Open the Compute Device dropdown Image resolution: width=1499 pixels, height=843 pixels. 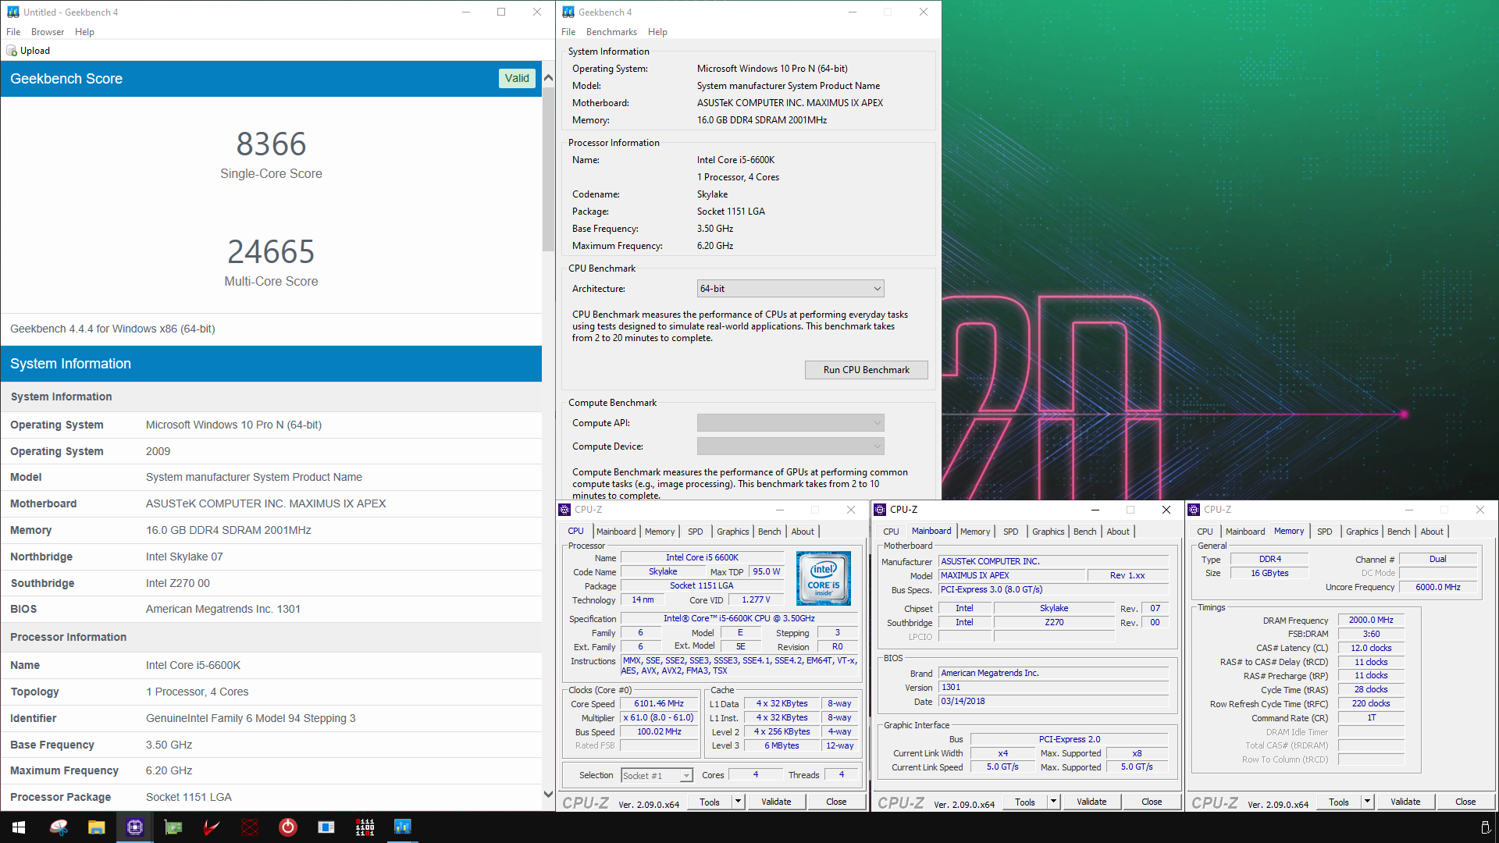pos(790,446)
